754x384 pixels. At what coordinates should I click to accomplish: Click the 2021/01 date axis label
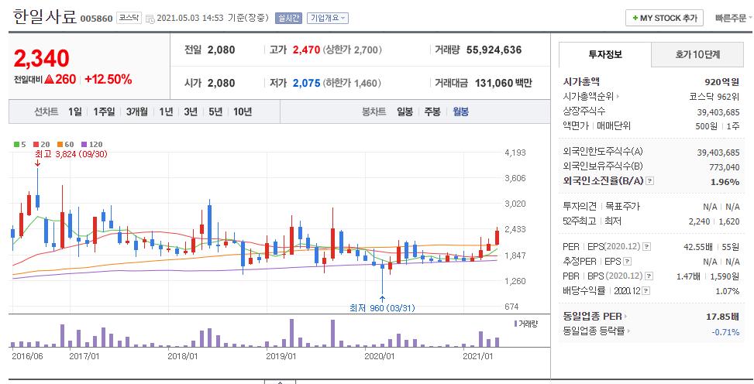477,356
